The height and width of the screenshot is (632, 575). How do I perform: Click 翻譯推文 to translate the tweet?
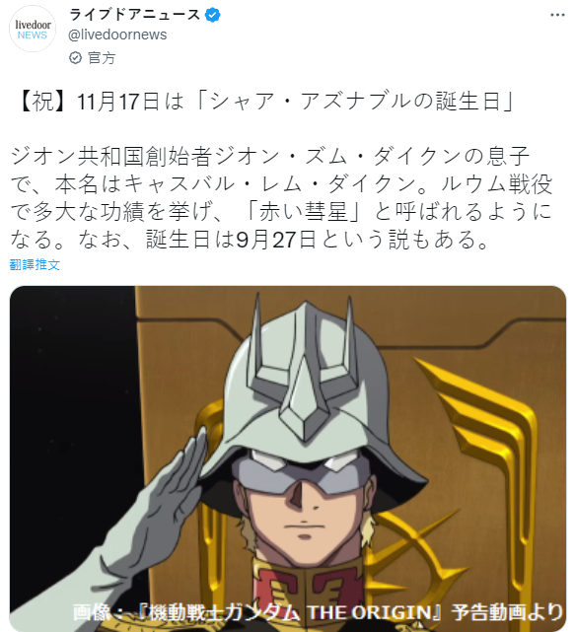35,265
